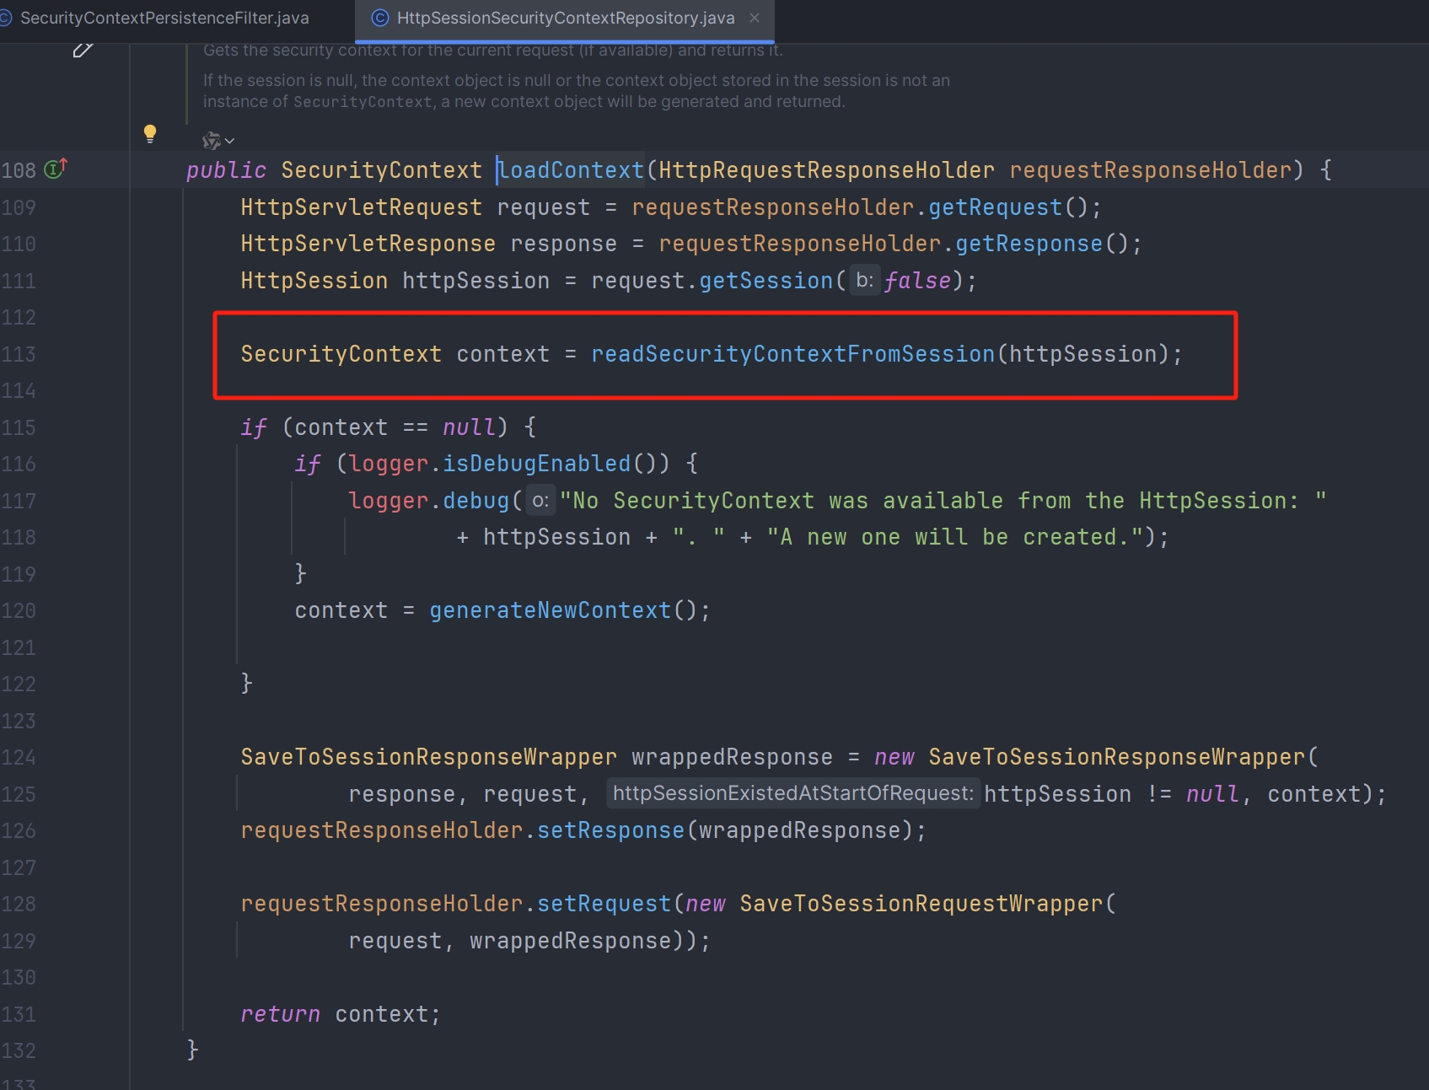Select the HttpSessionSecurityContextRepository.java tab
The height and width of the screenshot is (1090, 1429).
coord(565,18)
